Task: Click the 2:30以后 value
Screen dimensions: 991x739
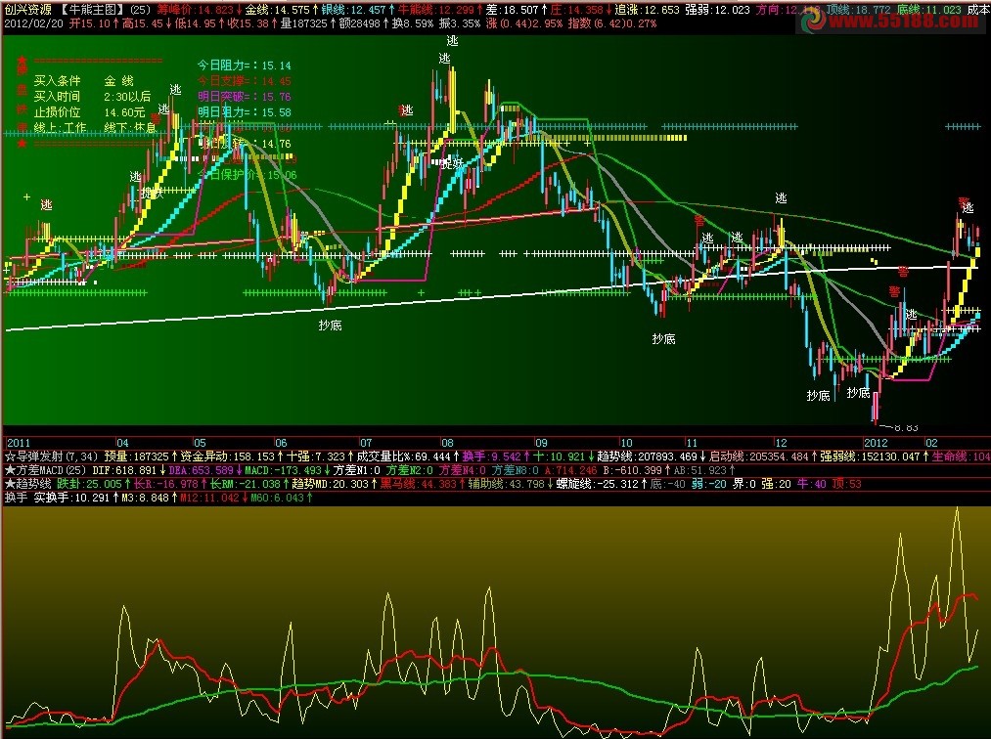Action: [x=128, y=97]
